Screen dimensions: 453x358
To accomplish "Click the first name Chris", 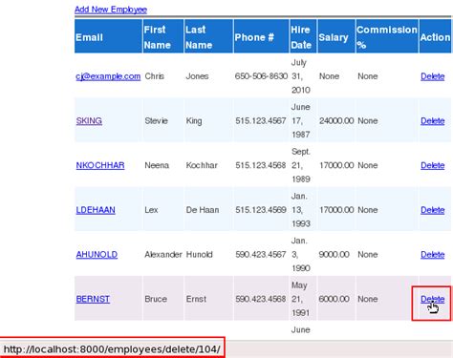I will tap(155, 76).
